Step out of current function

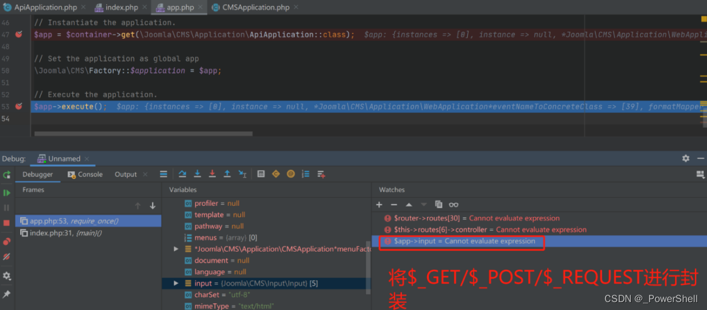coord(228,174)
